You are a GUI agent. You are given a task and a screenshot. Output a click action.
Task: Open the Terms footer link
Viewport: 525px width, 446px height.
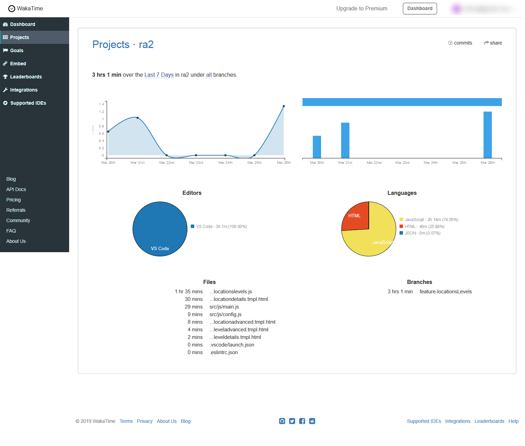pyautogui.click(x=126, y=421)
